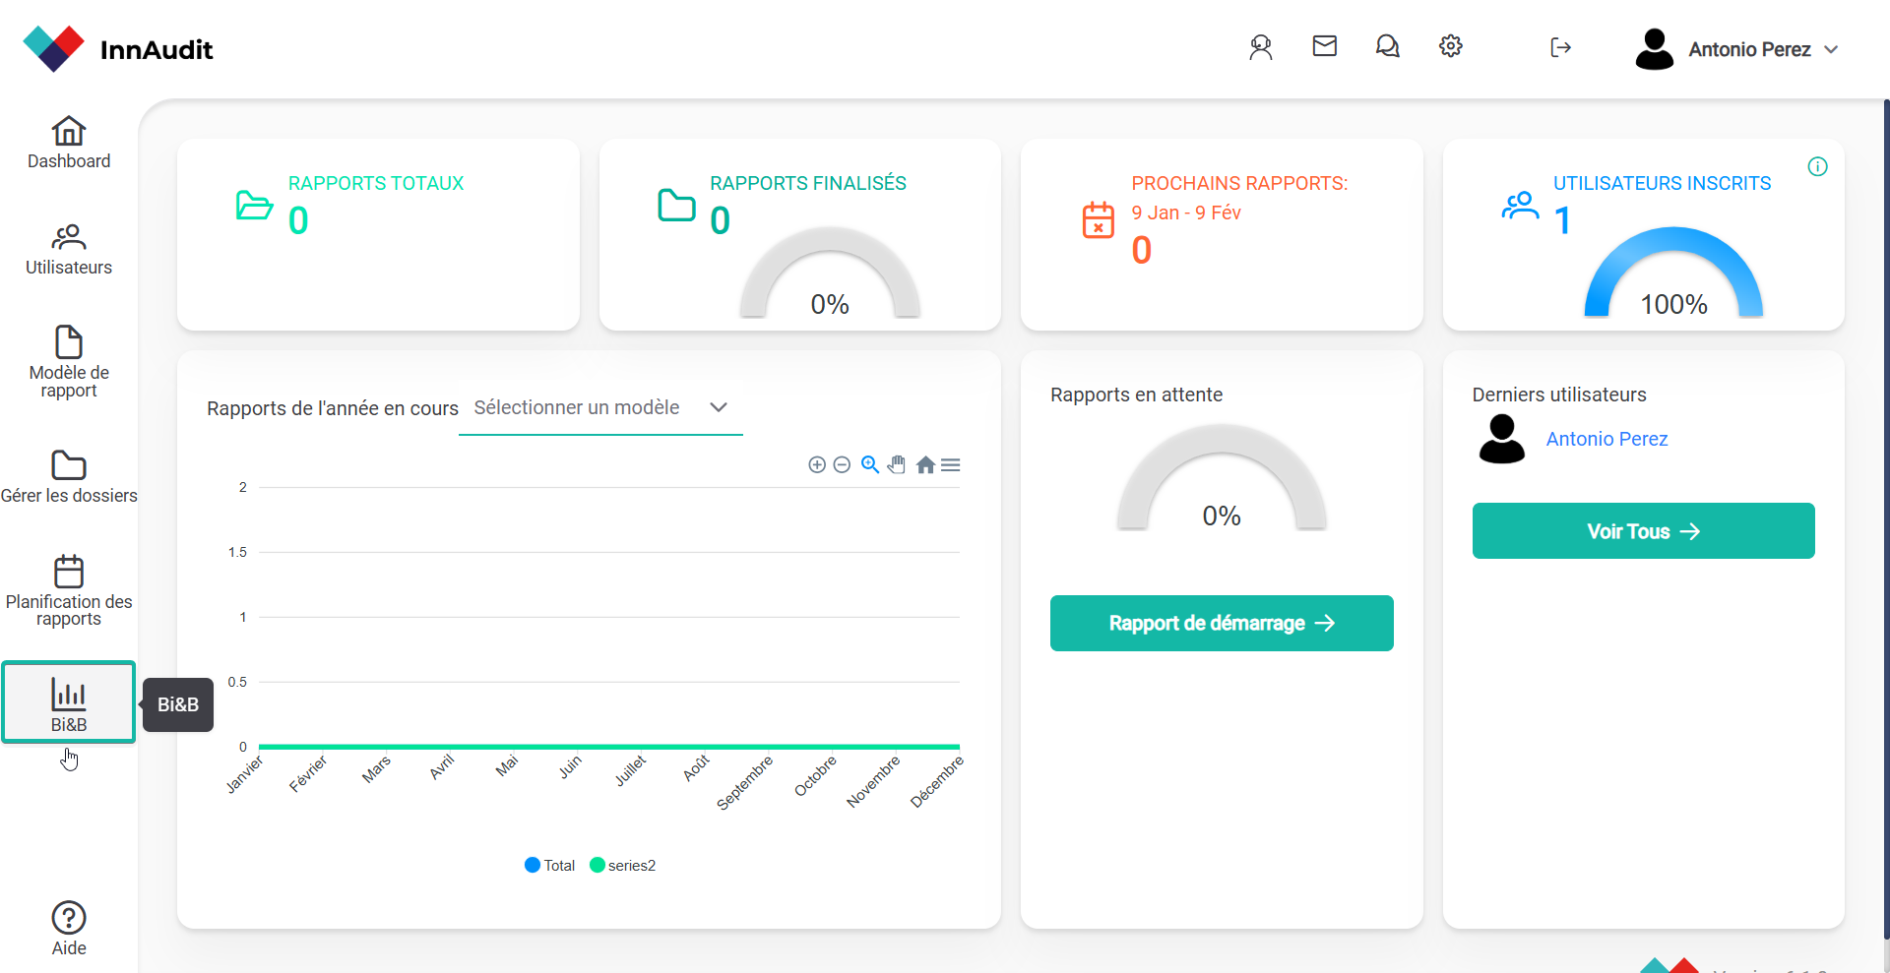Screen dimensions: 1890x973
Task: Click the chart zoom in plus icon
Action: point(817,465)
